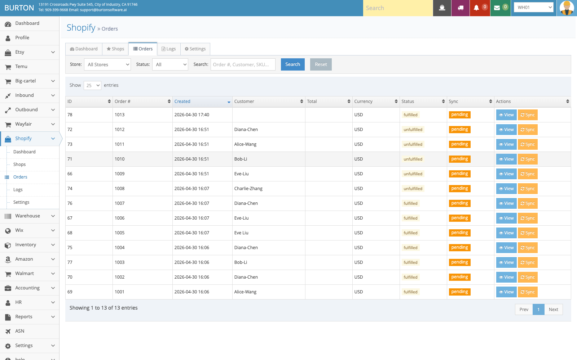The image size is (577, 360).
Task: Switch to the Dashboard tab
Action: click(x=84, y=49)
